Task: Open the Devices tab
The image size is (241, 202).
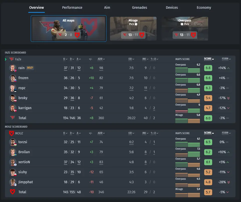Action: tap(172, 8)
